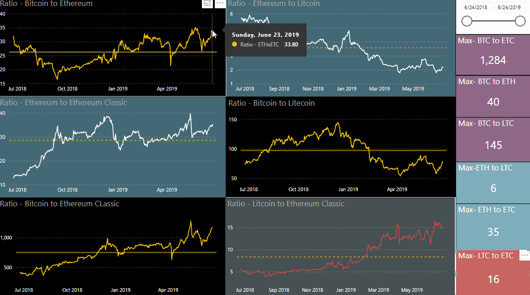The image size is (530, 295).
Task: Edit the start date field showing 6/24/2018
Action: (476, 7)
